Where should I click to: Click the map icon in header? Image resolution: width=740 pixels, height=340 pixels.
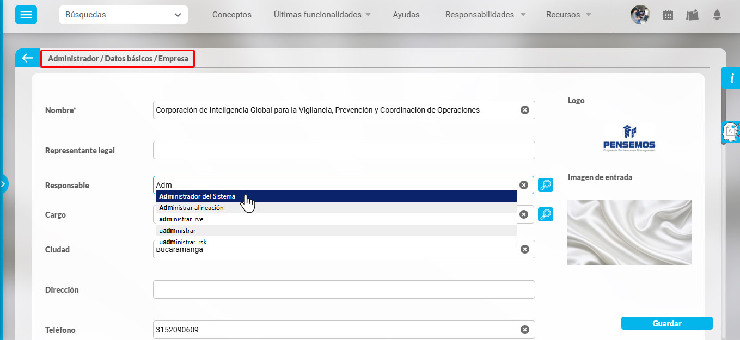click(x=692, y=15)
